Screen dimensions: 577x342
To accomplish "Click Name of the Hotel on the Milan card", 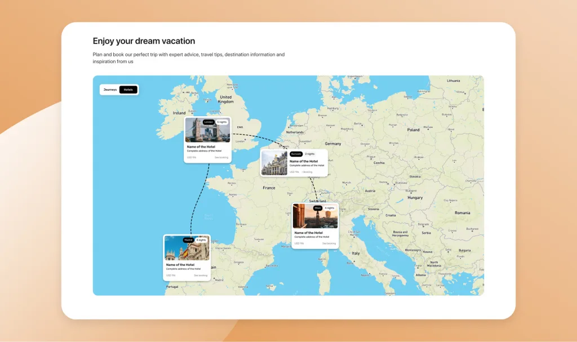I will [x=309, y=233].
